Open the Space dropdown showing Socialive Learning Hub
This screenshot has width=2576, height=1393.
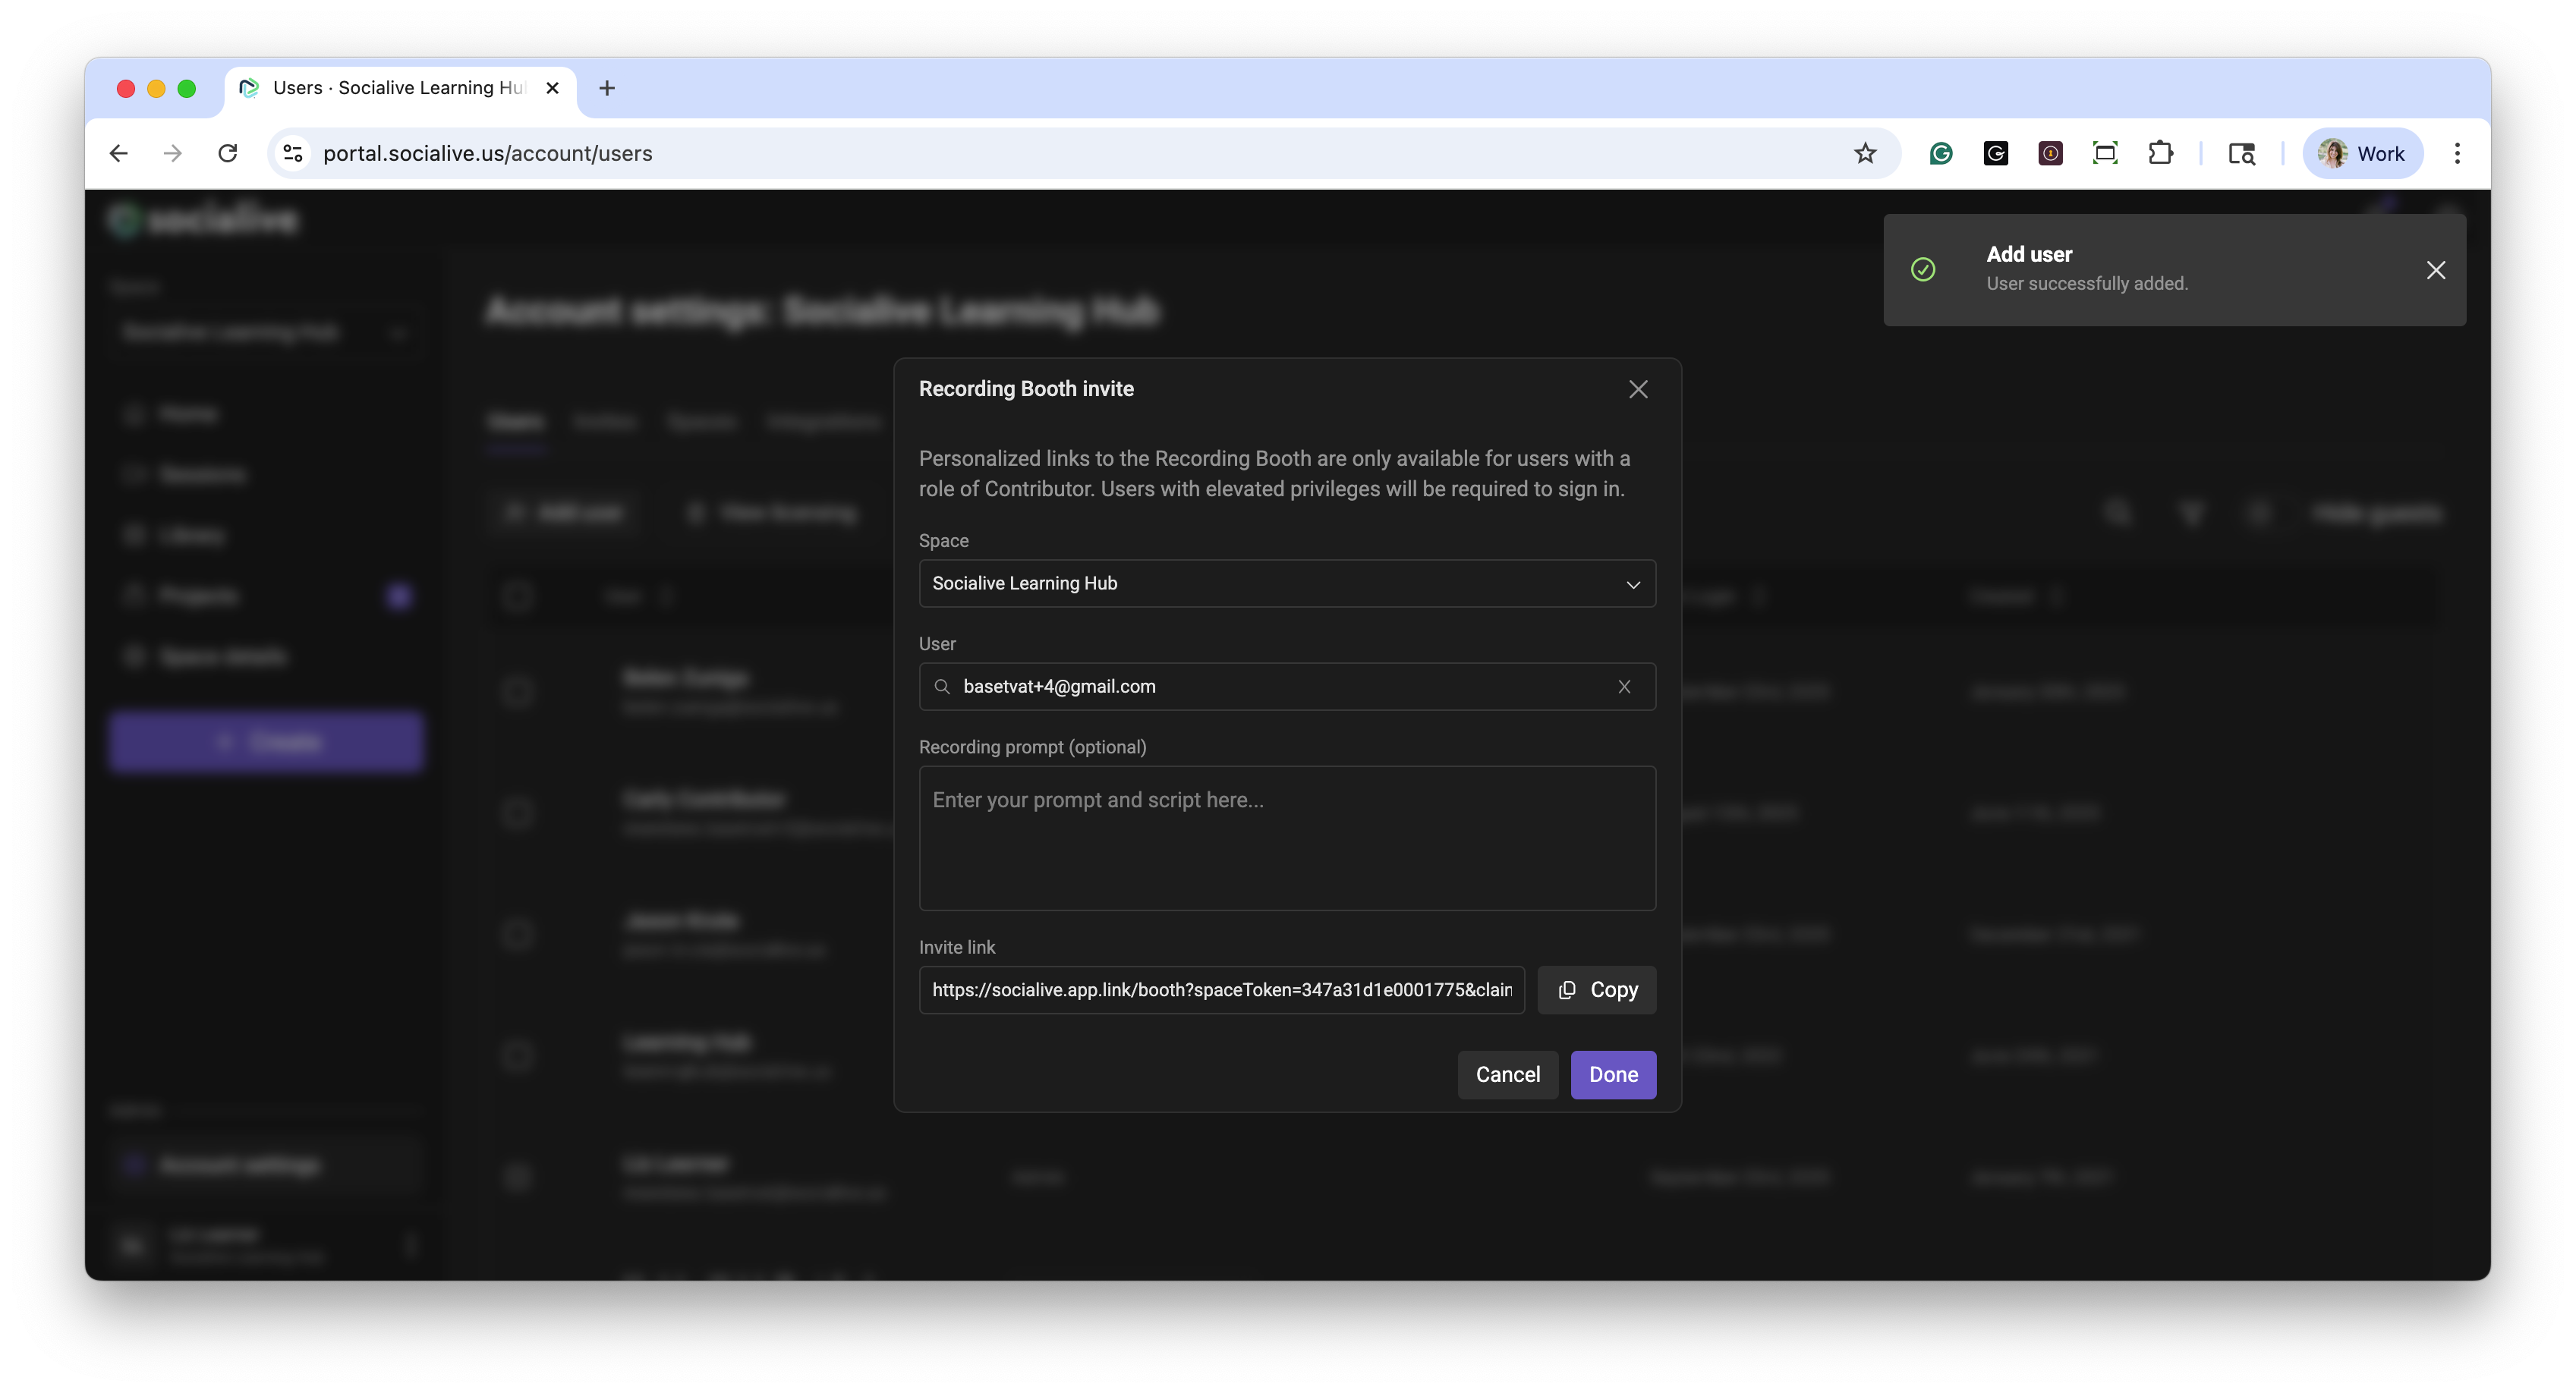[1286, 583]
